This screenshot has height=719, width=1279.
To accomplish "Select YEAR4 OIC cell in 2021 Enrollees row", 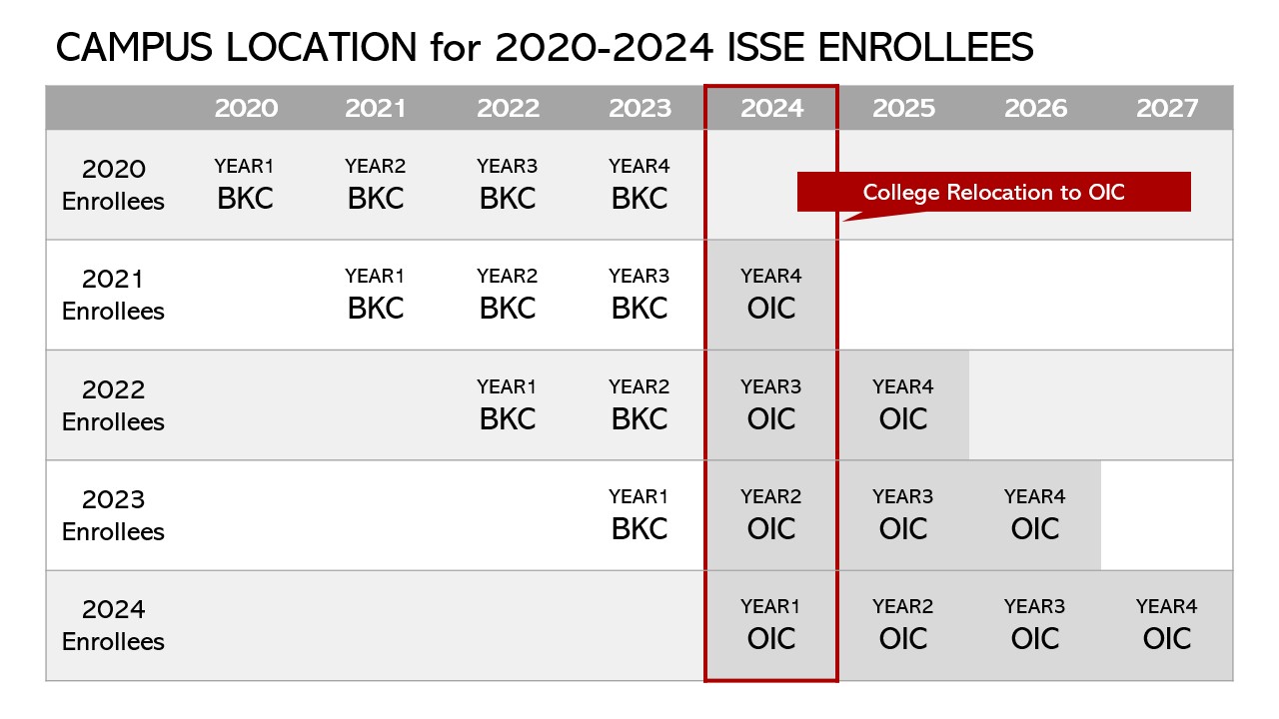I will (x=771, y=295).
